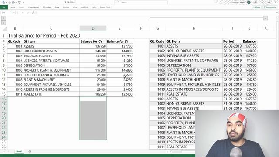Click the 31-03-2019 date beside 1001 ASSETS
The height and width of the screenshot is (157, 279).
232,99
